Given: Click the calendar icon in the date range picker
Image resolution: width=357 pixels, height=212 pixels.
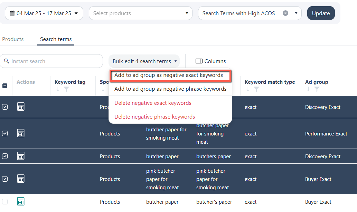Looking at the screenshot, I should (x=12, y=13).
